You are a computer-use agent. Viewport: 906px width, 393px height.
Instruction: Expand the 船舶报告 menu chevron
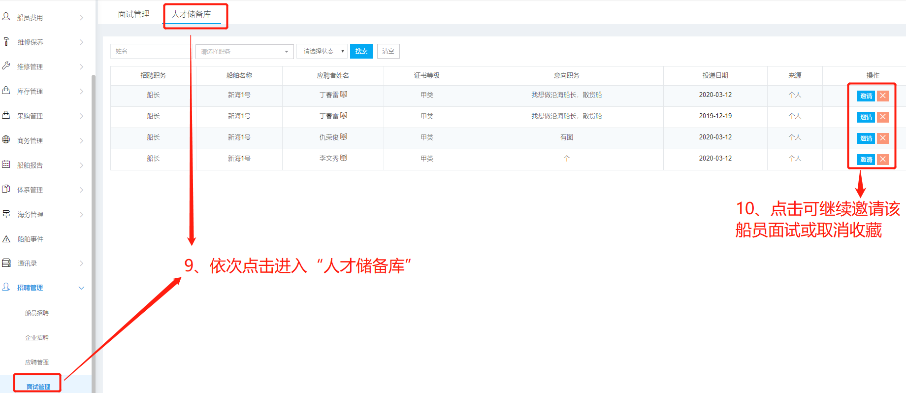coord(82,165)
